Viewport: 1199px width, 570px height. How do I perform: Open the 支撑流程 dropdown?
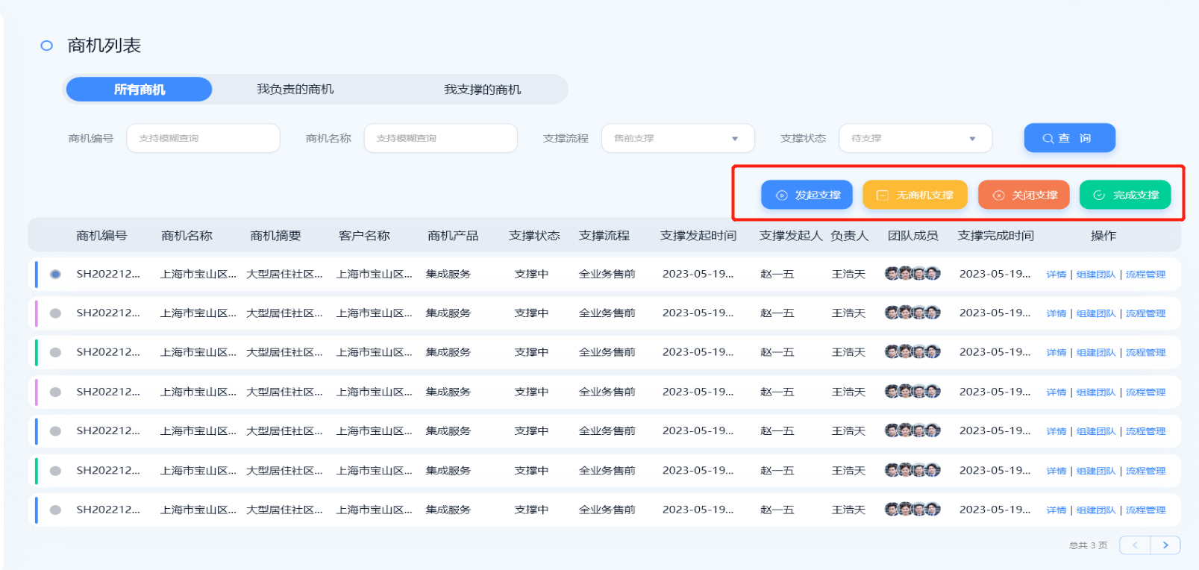click(x=677, y=139)
